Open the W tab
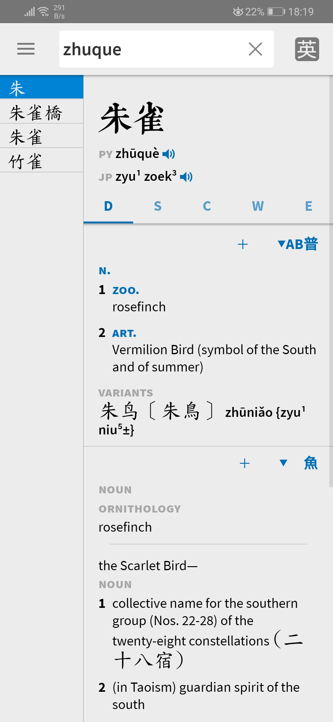This screenshot has width=333, height=722. pyautogui.click(x=258, y=206)
